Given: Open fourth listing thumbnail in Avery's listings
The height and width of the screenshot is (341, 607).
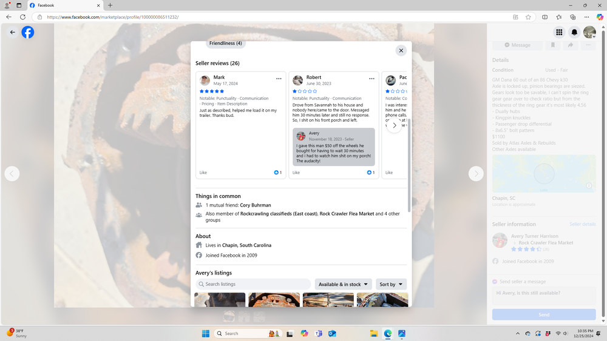Looking at the screenshot, I should pyautogui.click(x=382, y=300).
